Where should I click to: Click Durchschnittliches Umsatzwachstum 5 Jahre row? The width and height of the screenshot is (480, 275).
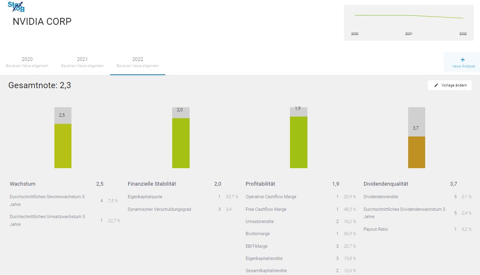[64, 220]
